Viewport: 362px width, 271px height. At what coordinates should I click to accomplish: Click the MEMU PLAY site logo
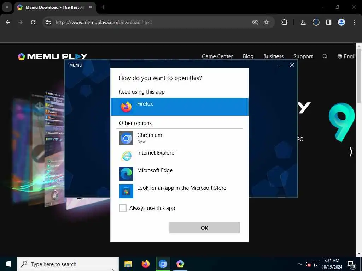coord(53,56)
